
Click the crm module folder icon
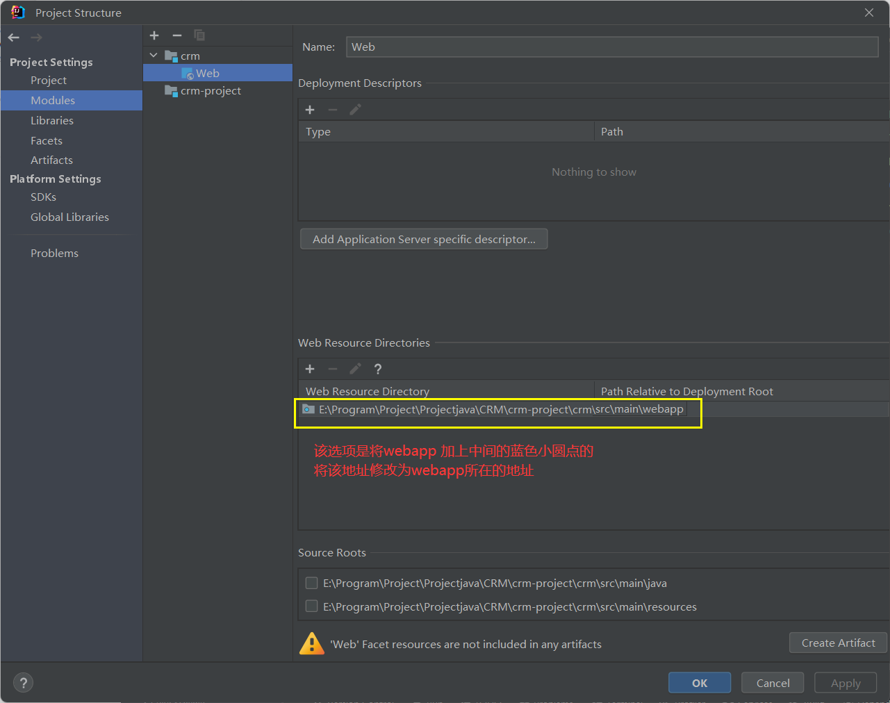pyautogui.click(x=171, y=56)
